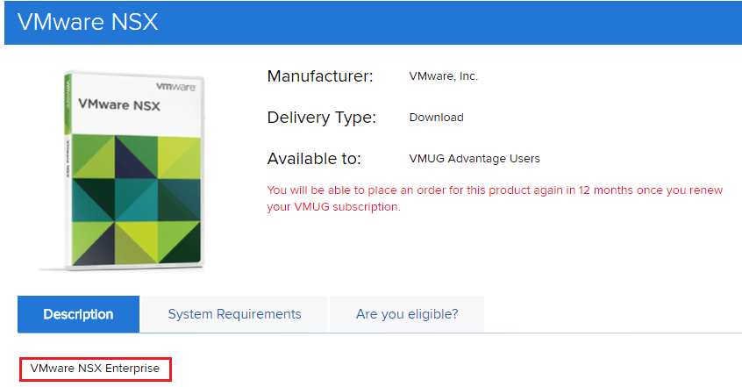742x387 pixels.
Task: Click the Download delivery type value
Action: pos(436,118)
